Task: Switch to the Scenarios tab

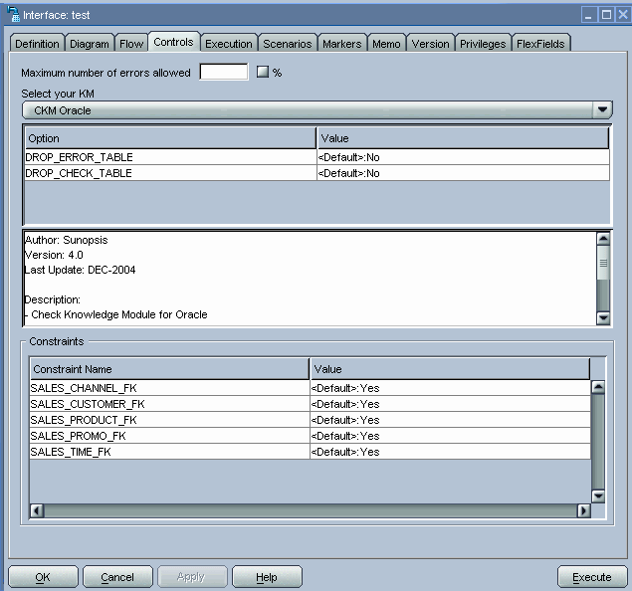Action: tap(288, 44)
